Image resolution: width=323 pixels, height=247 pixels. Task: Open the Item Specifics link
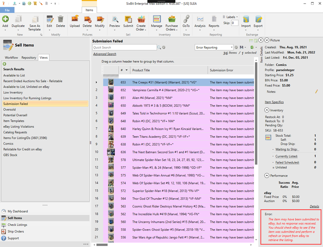coord(274,102)
